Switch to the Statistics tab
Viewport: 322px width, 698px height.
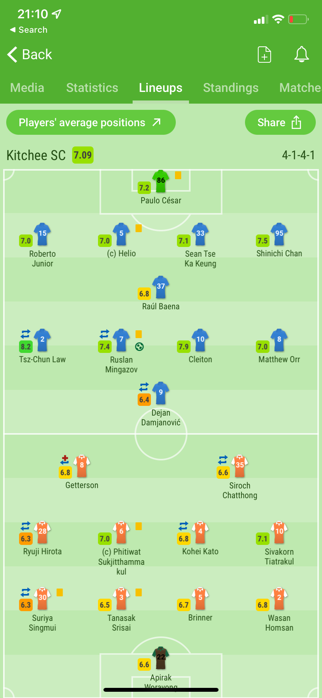(92, 88)
